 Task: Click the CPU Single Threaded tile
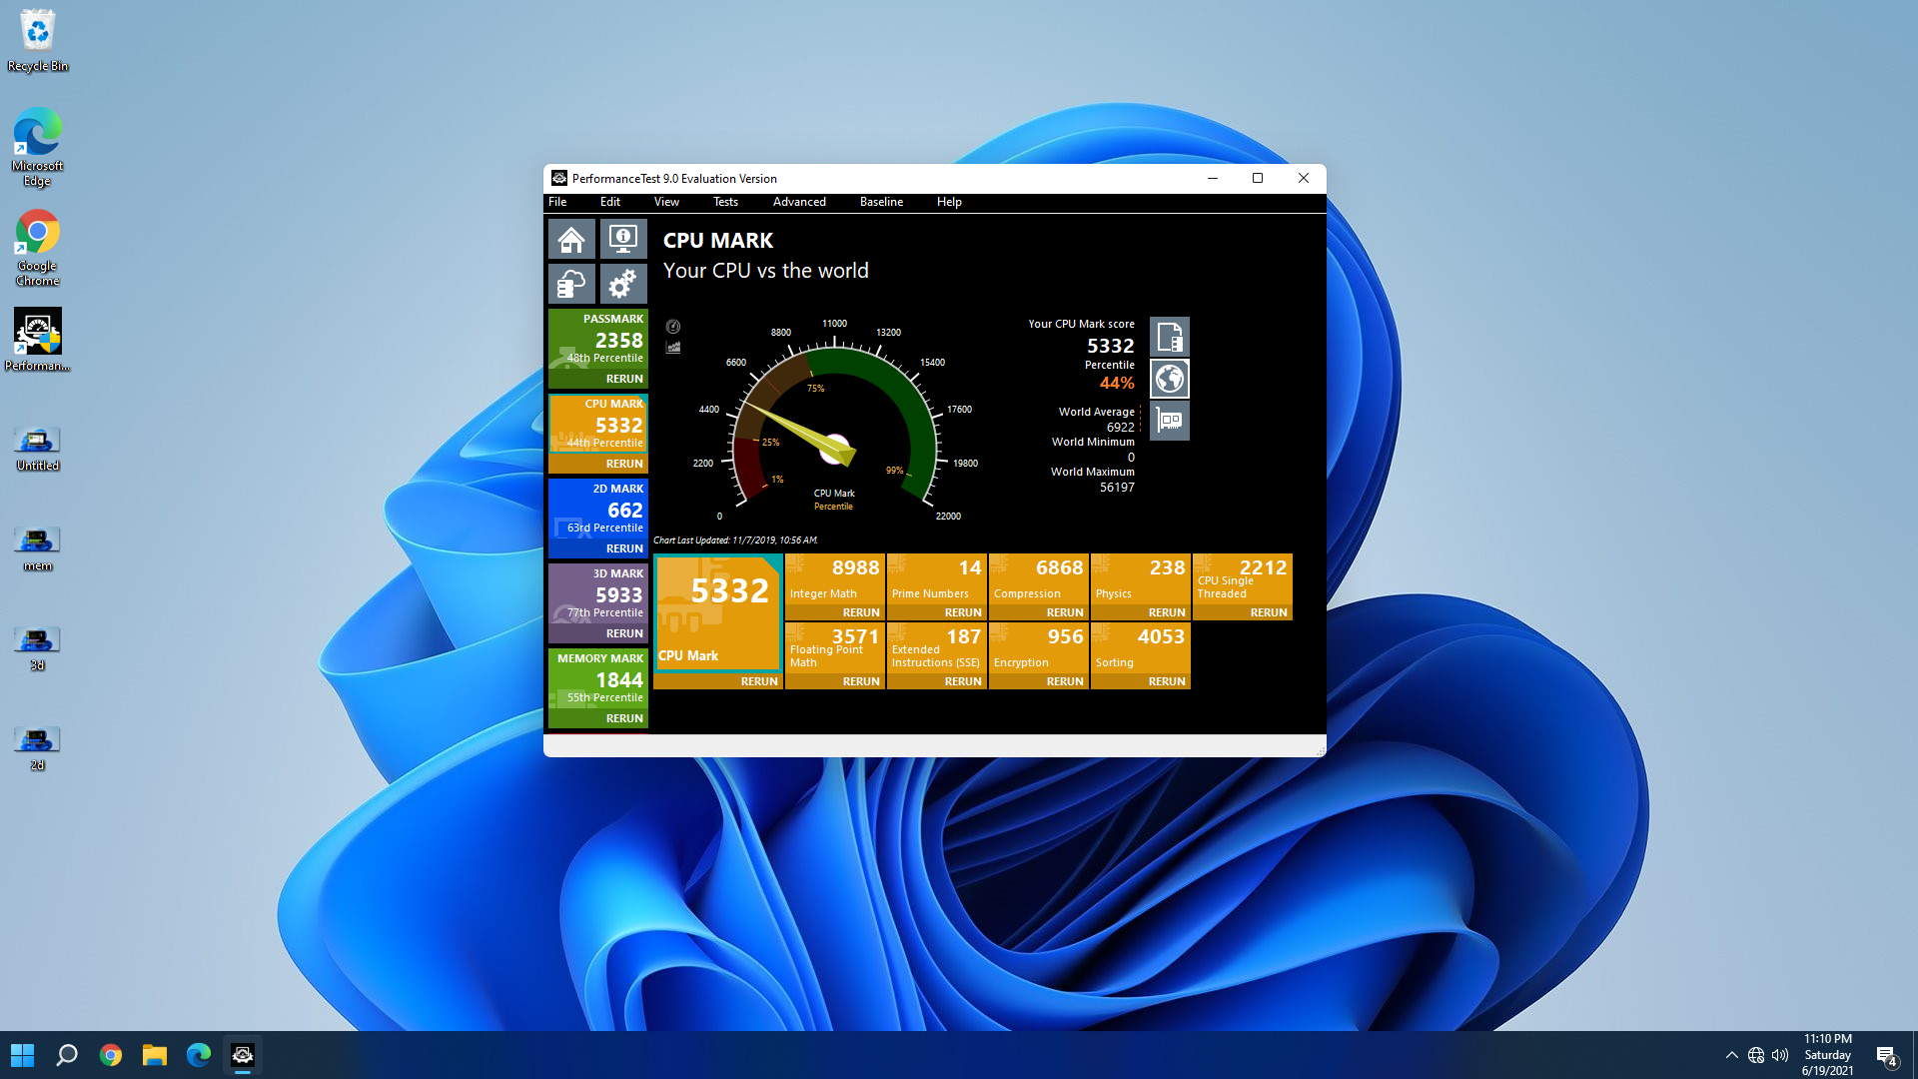point(1242,579)
